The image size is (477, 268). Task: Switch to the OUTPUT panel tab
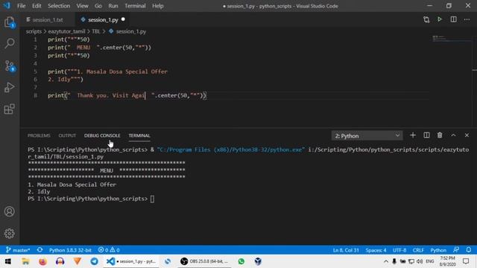point(67,135)
